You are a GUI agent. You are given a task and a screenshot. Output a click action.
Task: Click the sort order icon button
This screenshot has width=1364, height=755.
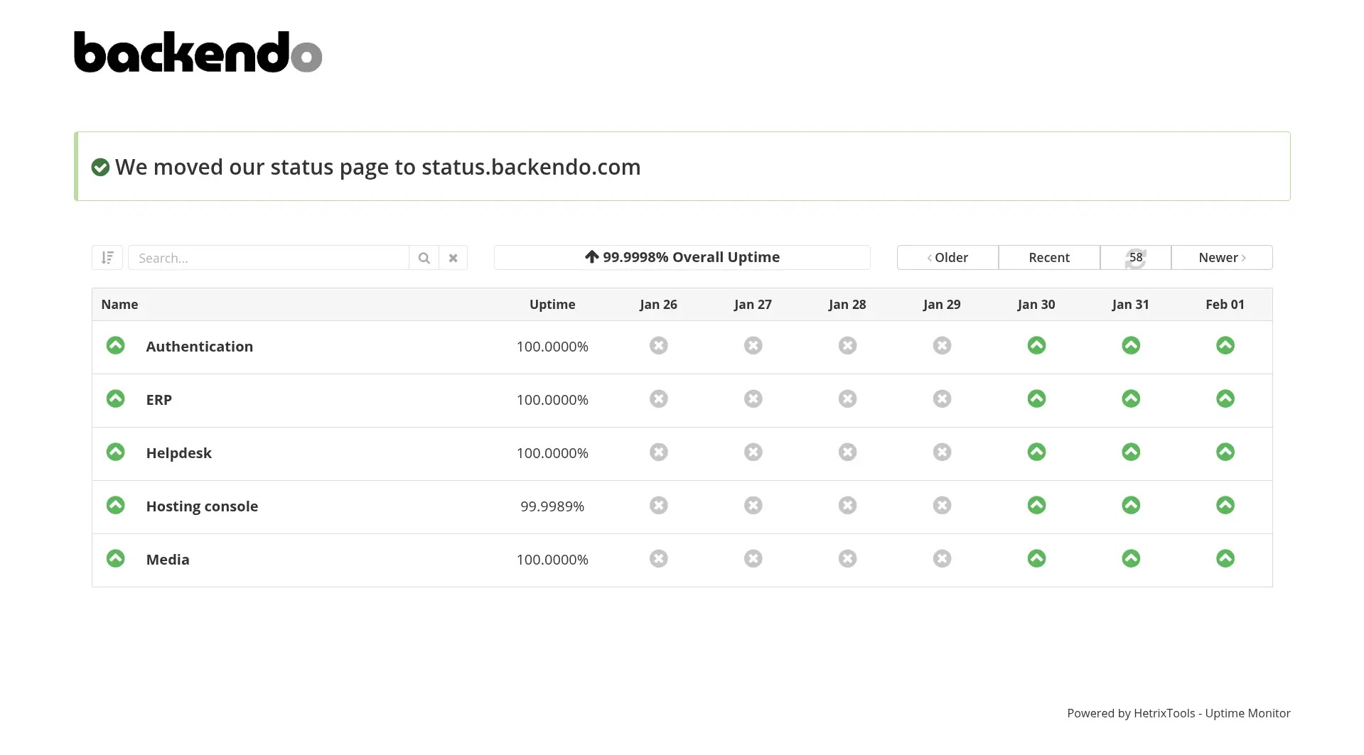[x=107, y=258]
